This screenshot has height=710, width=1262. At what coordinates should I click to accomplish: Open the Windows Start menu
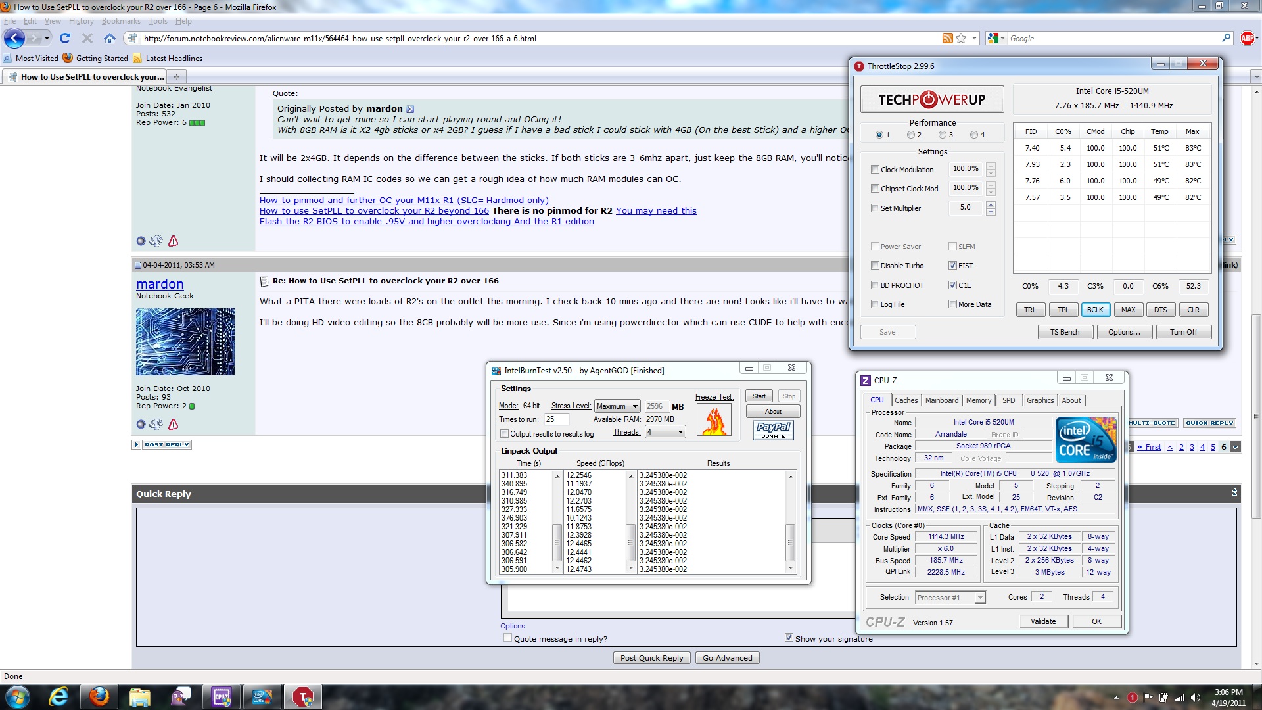click(x=17, y=697)
